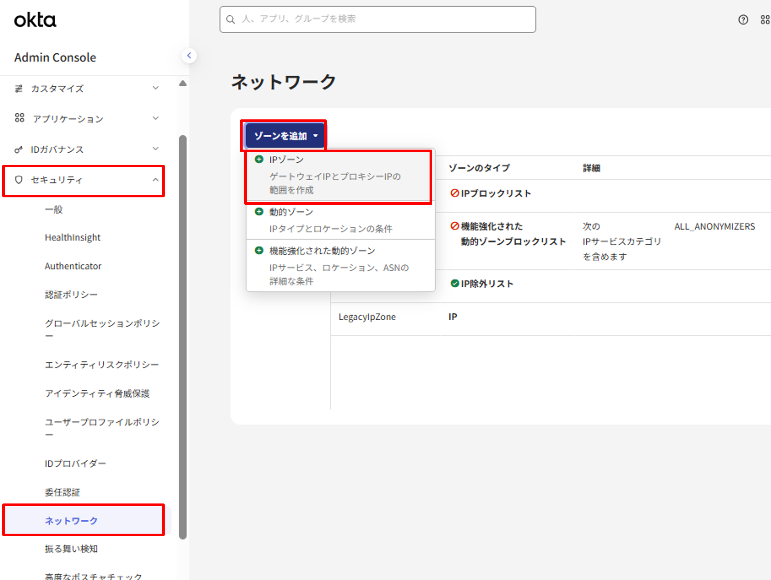Collapse the sidebar with the chevron toggle
This screenshot has width=771, height=580.
(x=189, y=55)
